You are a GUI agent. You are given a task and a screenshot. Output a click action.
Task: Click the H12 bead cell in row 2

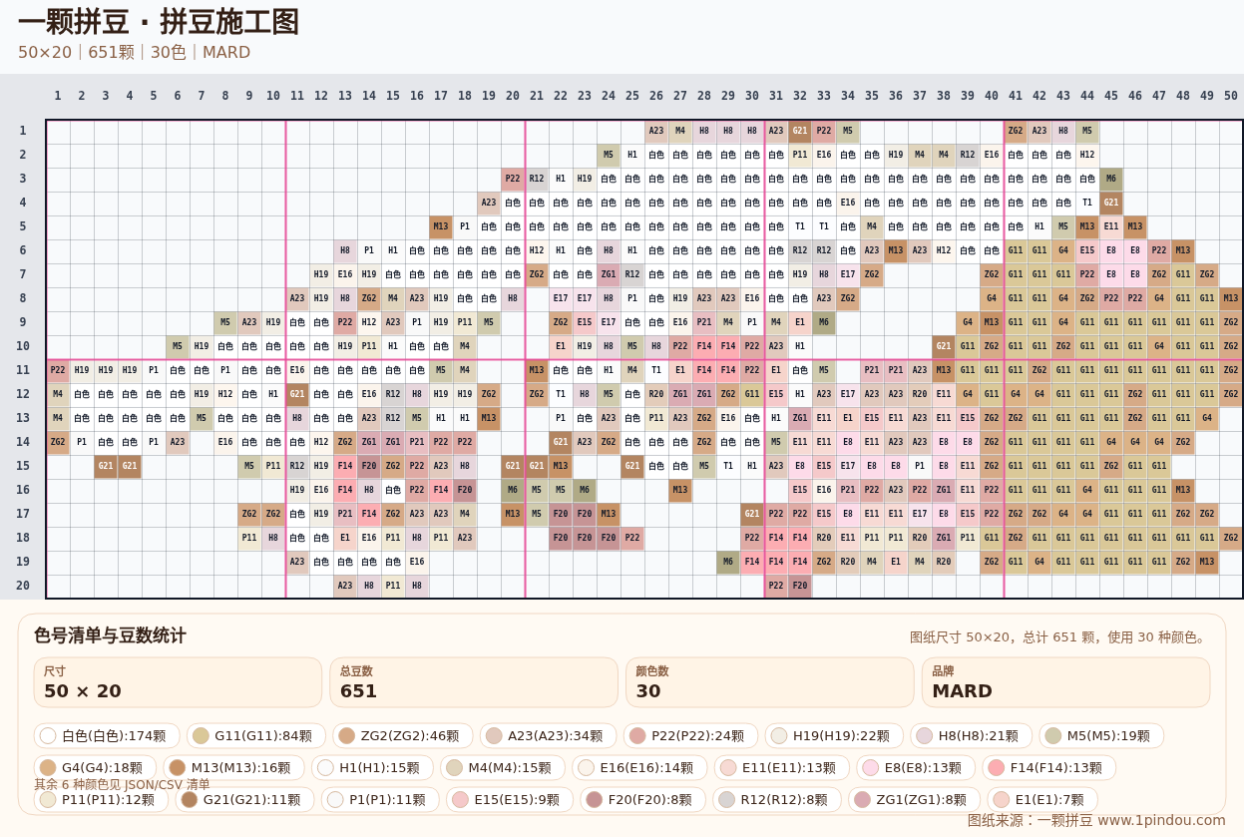click(1087, 155)
